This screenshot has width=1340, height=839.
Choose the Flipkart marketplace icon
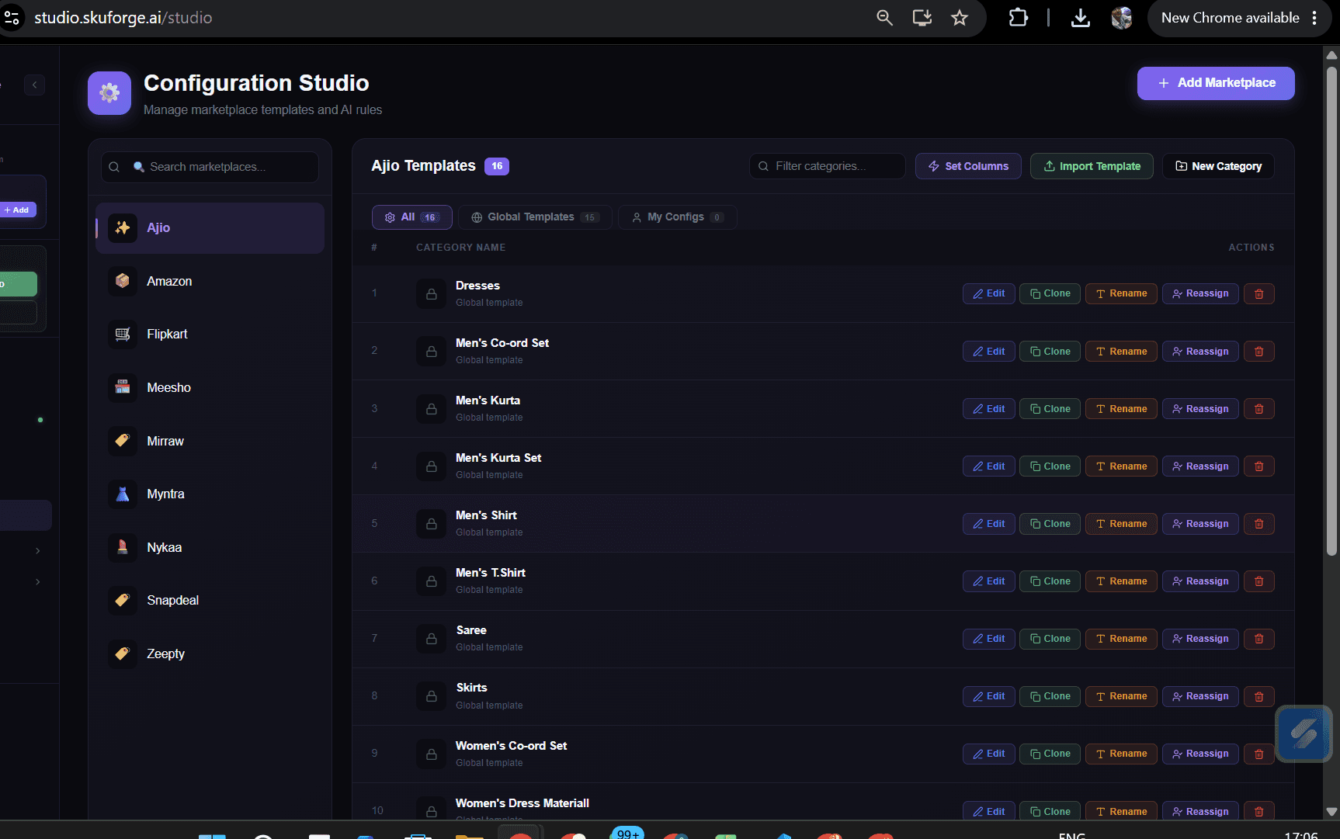[123, 334]
